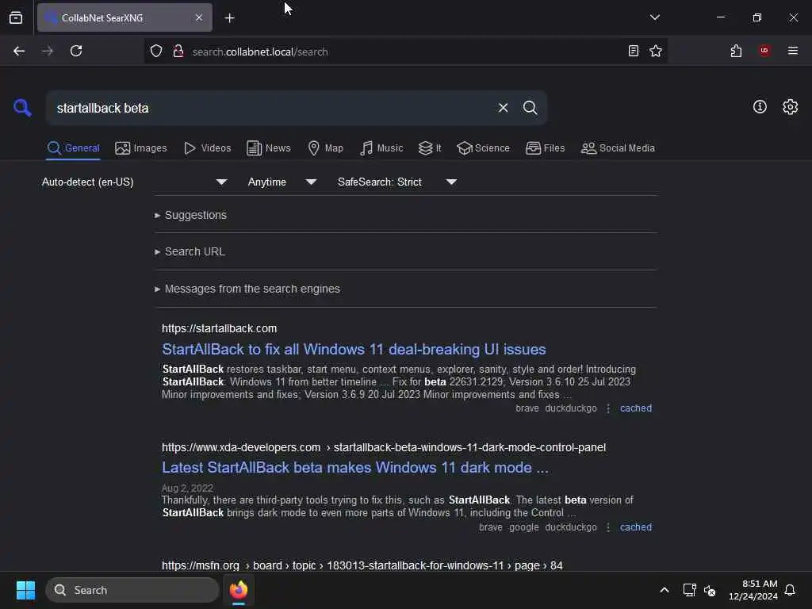This screenshot has height=609, width=812.
Task: Open cached link for startallback.com result
Action: pyautogui.click(x=636, y=408)
